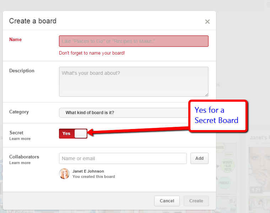This screenshot has height=213, width=270.
Task: Open Learn more under Secret
Action: [x=20, y=139]
